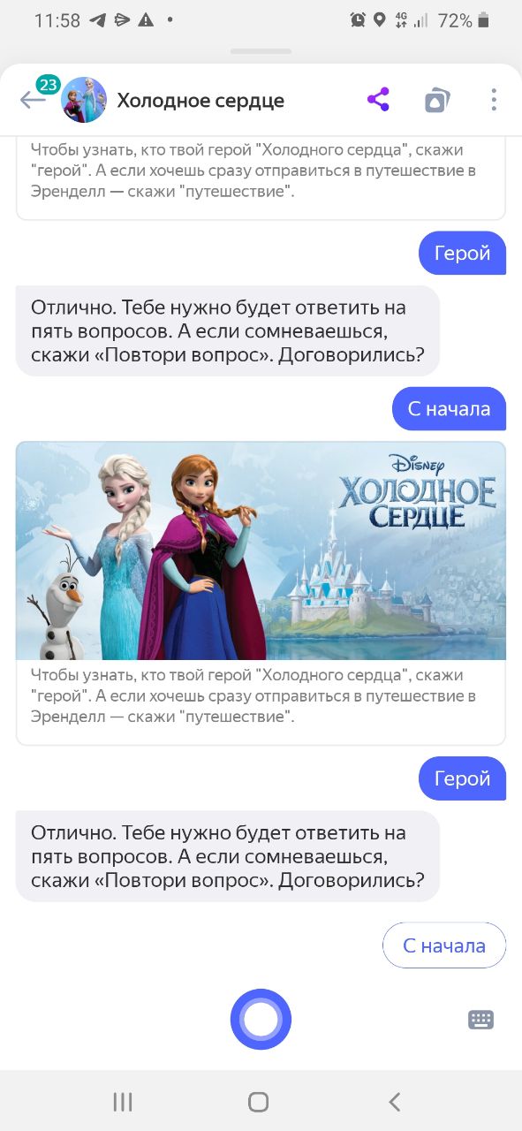This screenshot has height=1131, width=522.
Task: Tap the Холодное сердце title text
Action: click(x=200, y=101)
